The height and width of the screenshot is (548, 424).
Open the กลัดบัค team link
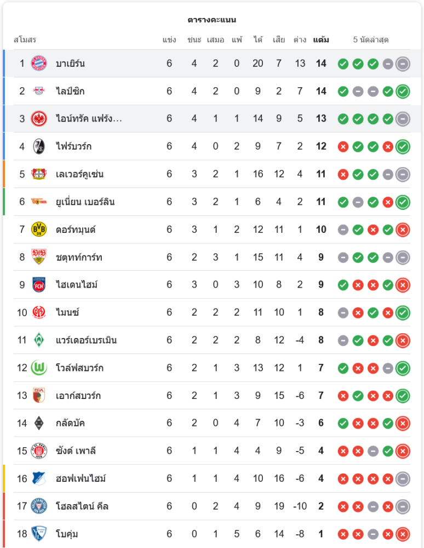point(70,423)
